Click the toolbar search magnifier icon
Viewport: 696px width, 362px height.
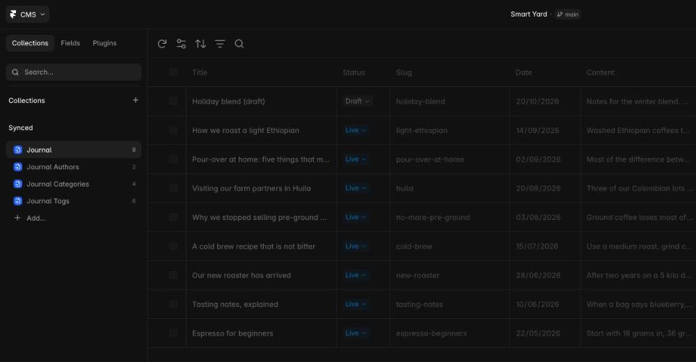click(239, 44)
